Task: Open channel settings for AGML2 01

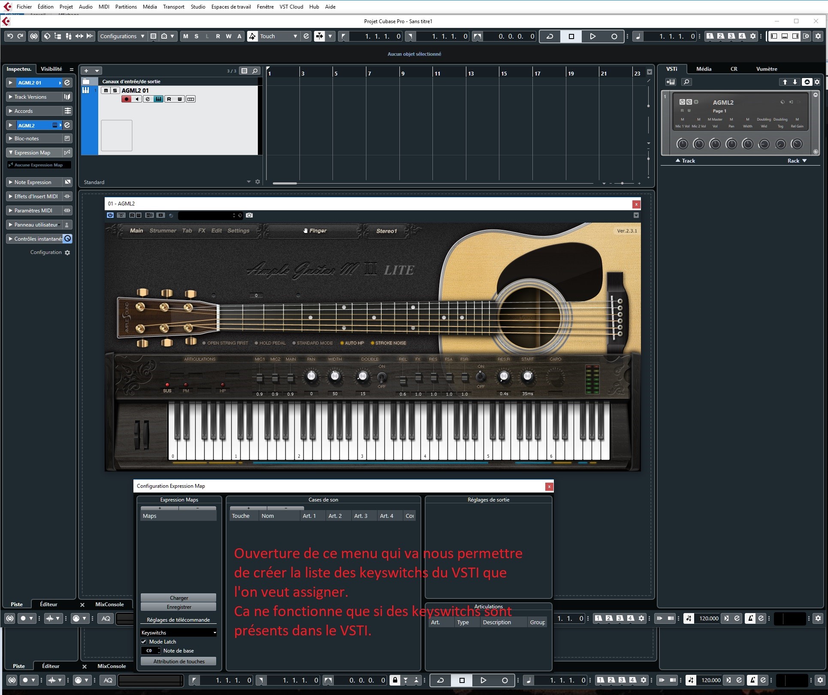Action: pyautogui.click(x=148, y=99)
